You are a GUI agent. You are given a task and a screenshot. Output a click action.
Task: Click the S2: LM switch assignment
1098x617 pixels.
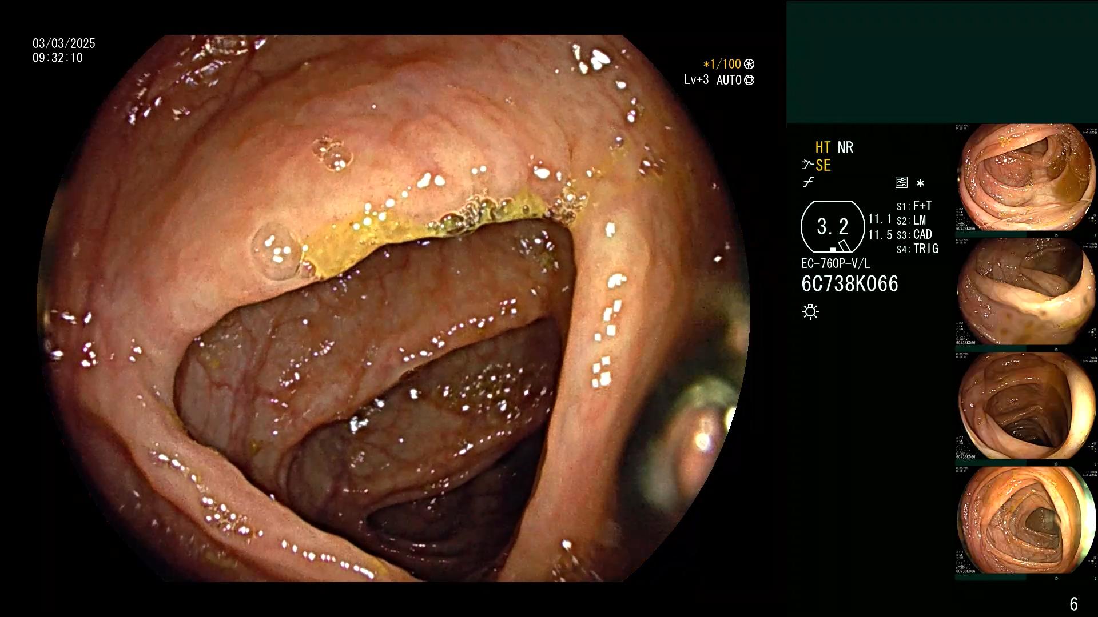pos(912,220)
